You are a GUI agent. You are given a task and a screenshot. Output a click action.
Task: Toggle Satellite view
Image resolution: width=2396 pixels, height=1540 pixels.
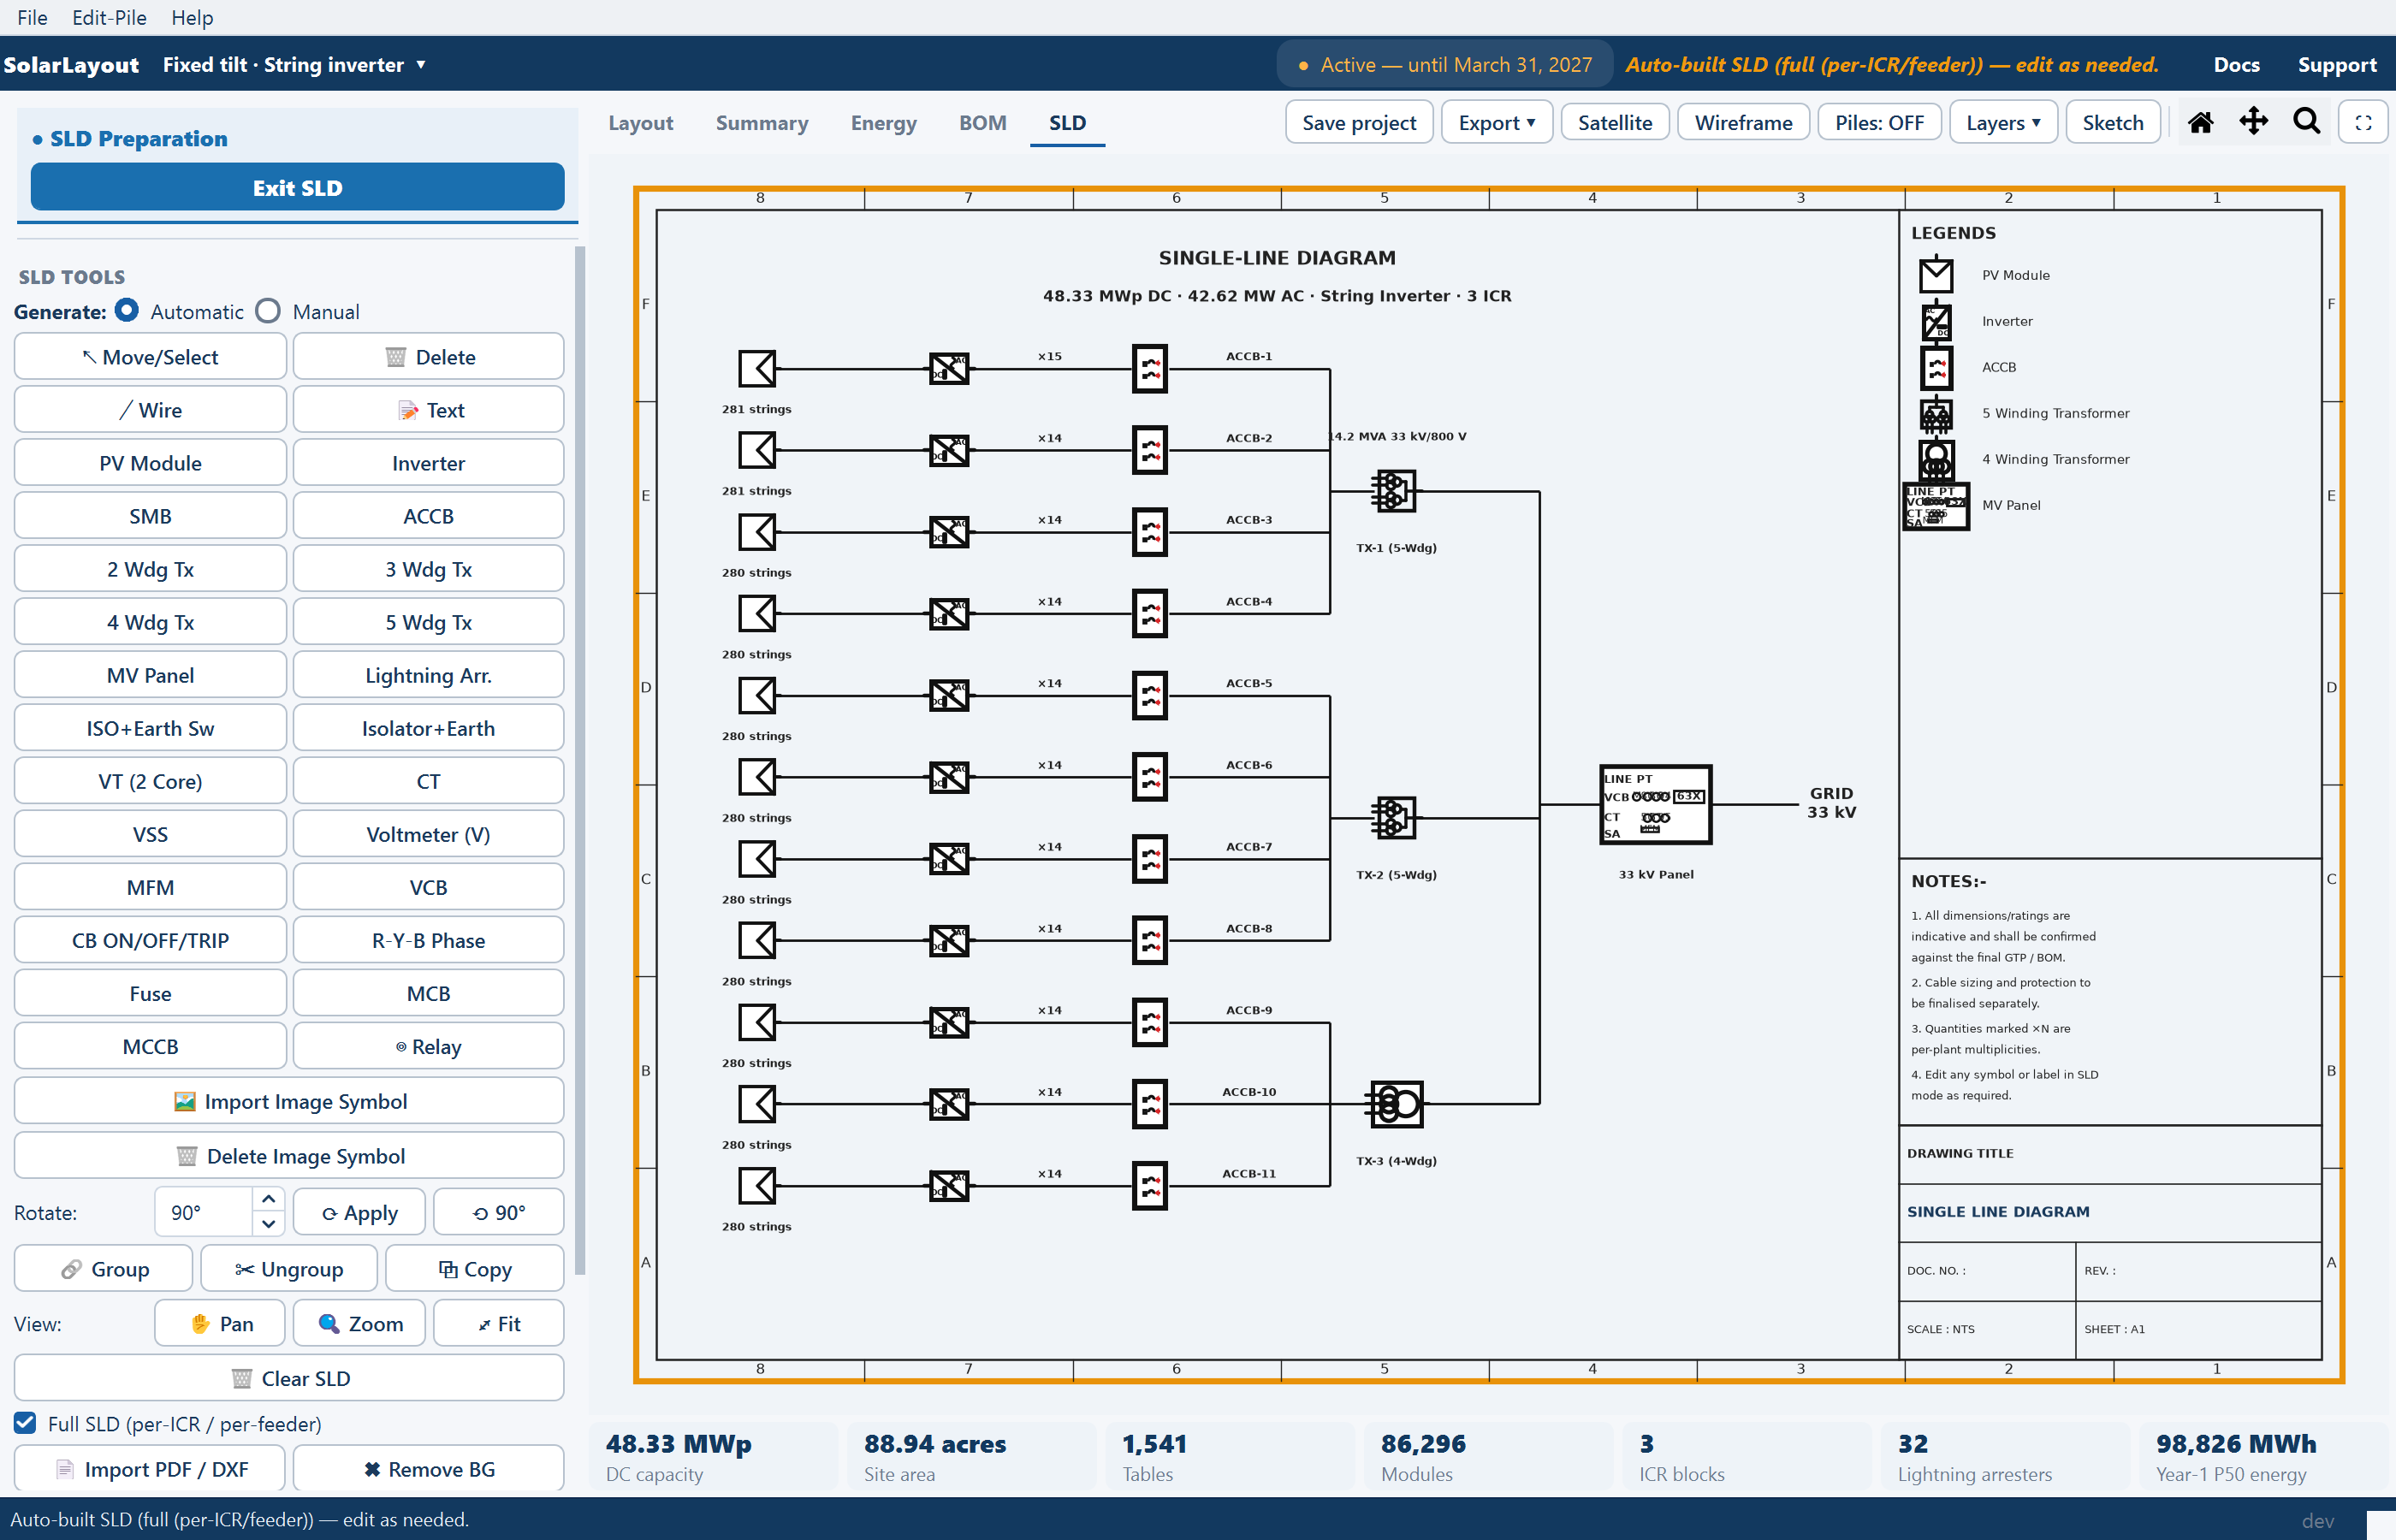tap(1614, 122)
